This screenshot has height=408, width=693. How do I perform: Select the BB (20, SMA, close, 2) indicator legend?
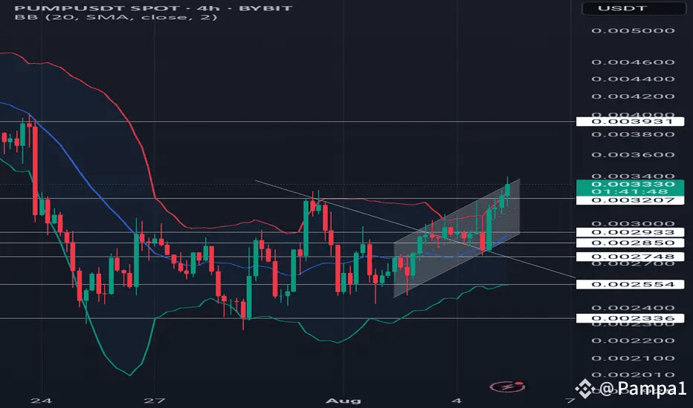click(x=116, y=17)
